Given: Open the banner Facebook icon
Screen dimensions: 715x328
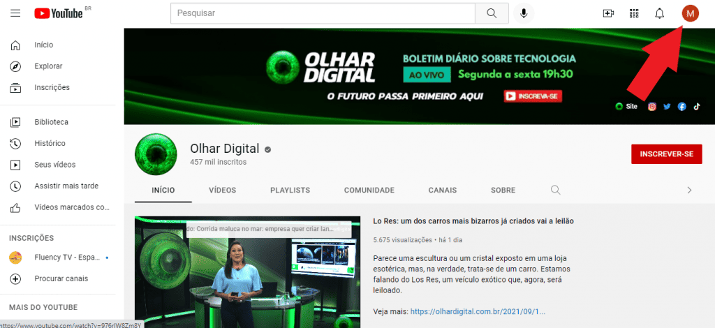Looking at the screenshot, I should point(681,107).
